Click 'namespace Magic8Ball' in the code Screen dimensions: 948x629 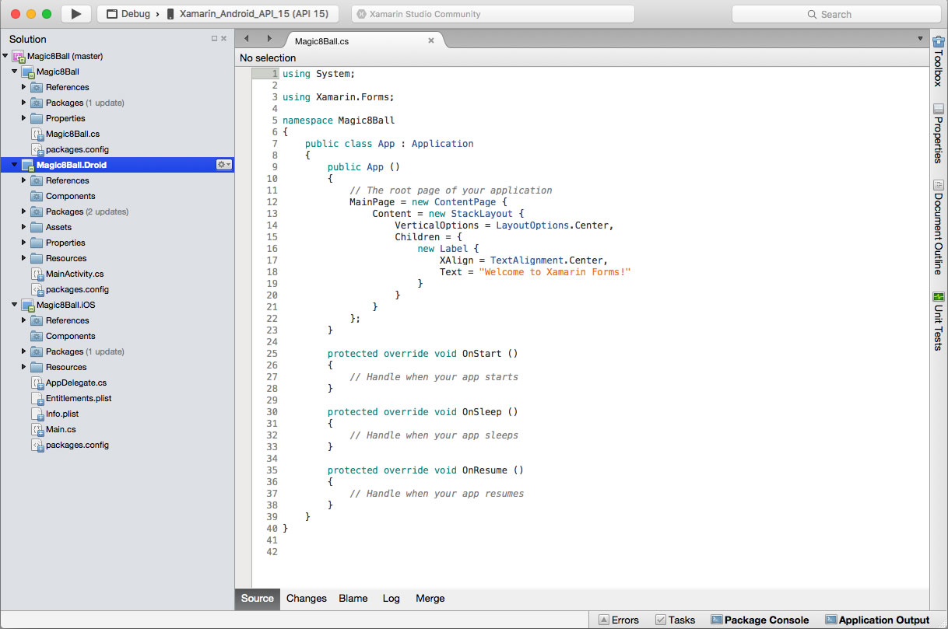(339, 121)
